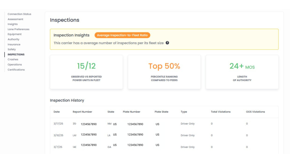Go to Insurance section
290x163 pixels.
pyautogui.click(x=14, y=44)
